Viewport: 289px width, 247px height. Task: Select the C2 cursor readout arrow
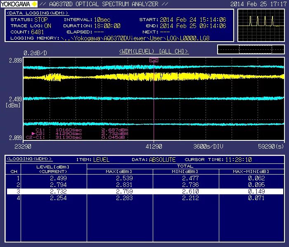point(33,133)
